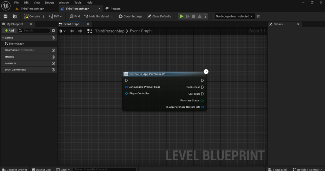Open the Diff dropdown

[x=55, y=17]
